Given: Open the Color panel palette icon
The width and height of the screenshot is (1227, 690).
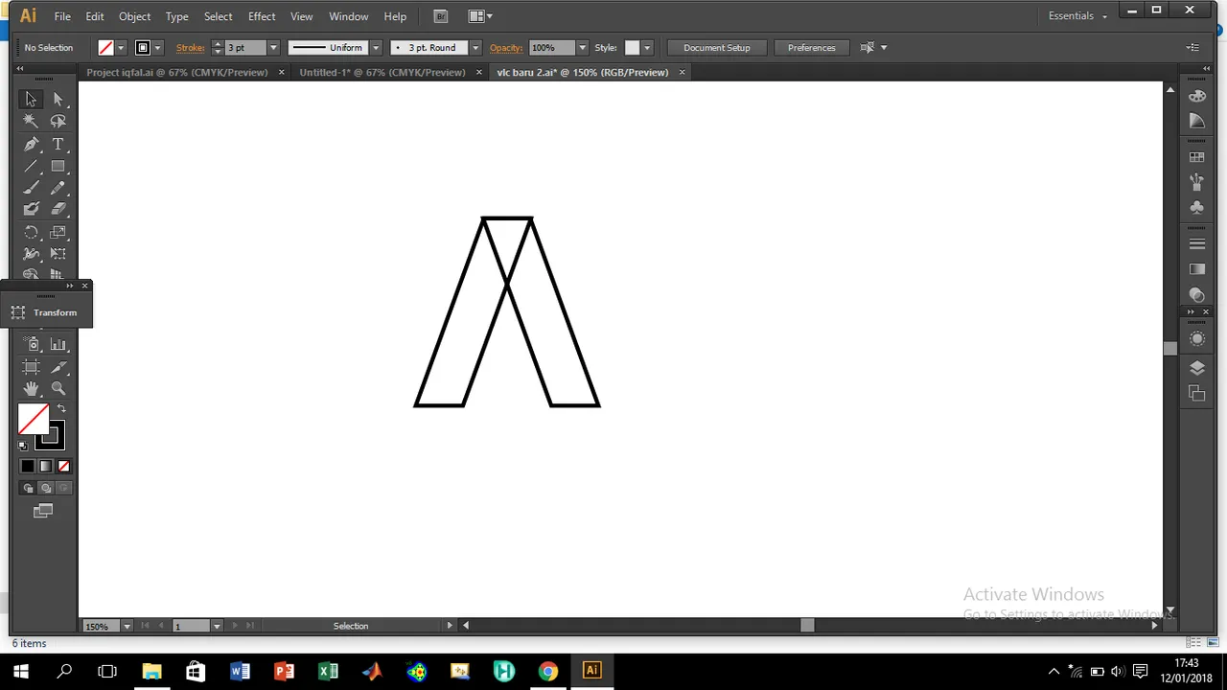Looking at the screenshot, I should tap(1196, 96).
